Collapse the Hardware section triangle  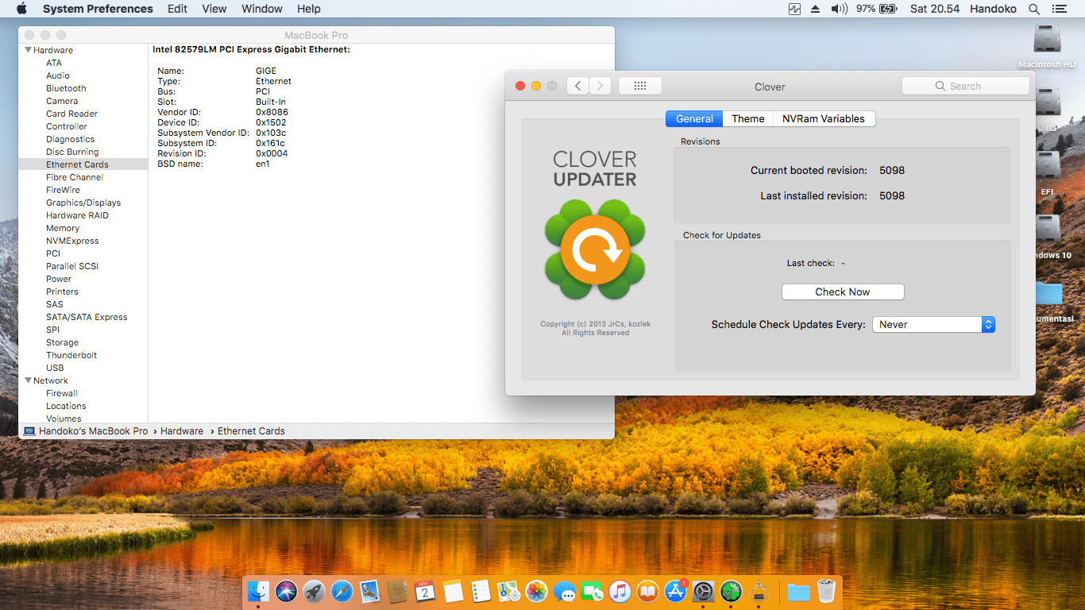click(27, 50)
